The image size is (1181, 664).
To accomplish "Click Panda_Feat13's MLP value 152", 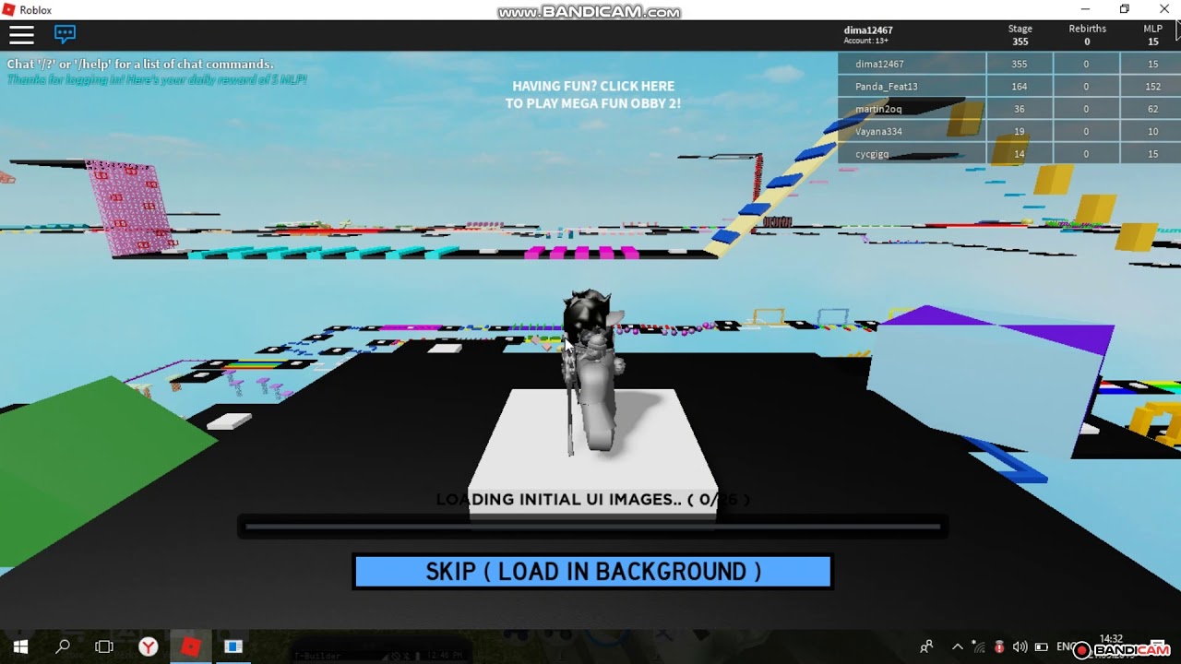I will pyautogui.click(x=1152, y=87).
